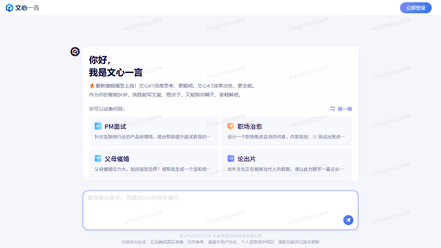Click the 立即登录 login button
The height and width of the screenshot is (248, 441).
tap(416, 8)
